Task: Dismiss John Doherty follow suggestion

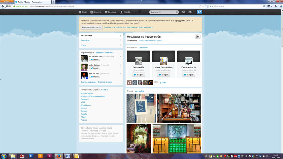Action: coord(120,65)
